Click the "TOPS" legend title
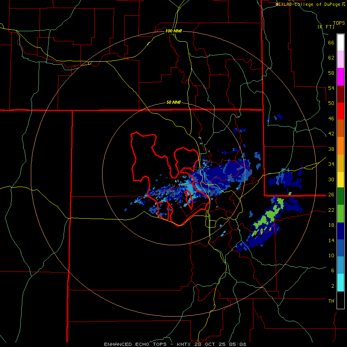The width and height of the screenshot is (347, 347). [x=339, y=23]
